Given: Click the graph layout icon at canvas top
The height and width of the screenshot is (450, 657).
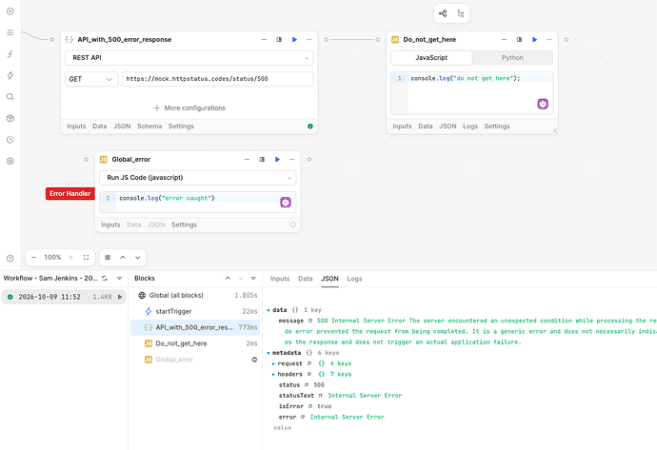Looking at the screenshot, I should click(x=443, y=13).
